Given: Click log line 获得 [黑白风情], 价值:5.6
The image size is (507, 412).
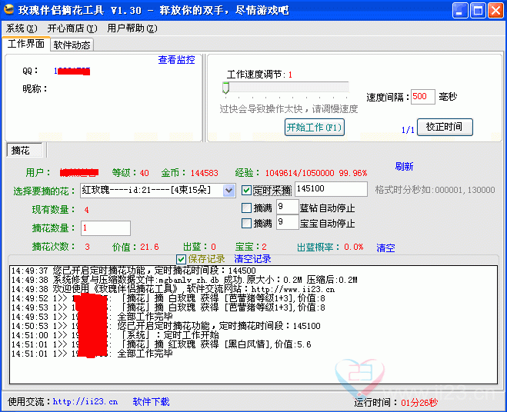Looking at the screenshot, I should pyautogui.click(x=161, y=344).
